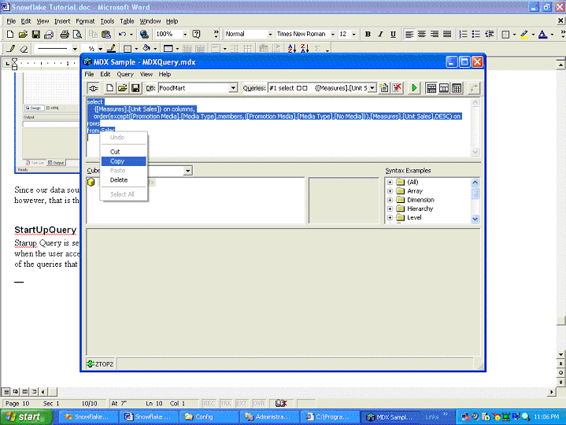566x425 pixels.
Task: Select the results grid view icon in MDX Sample
Action: click(x=457, y=88)
